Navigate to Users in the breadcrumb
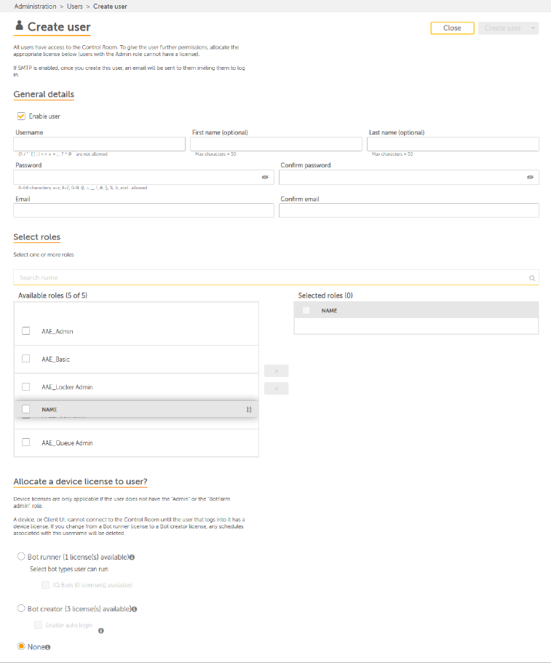This screenshot has width=551, height=663. [75, 6]
